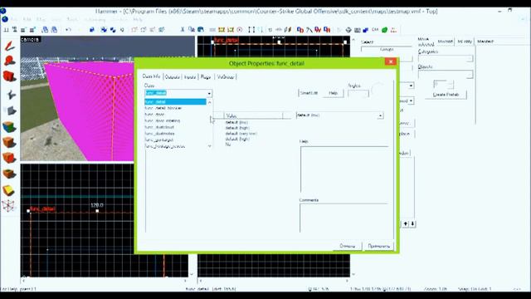Click the Angles compass dial
This screenshot has width=531, height=299.
click(x=378, y=89)
